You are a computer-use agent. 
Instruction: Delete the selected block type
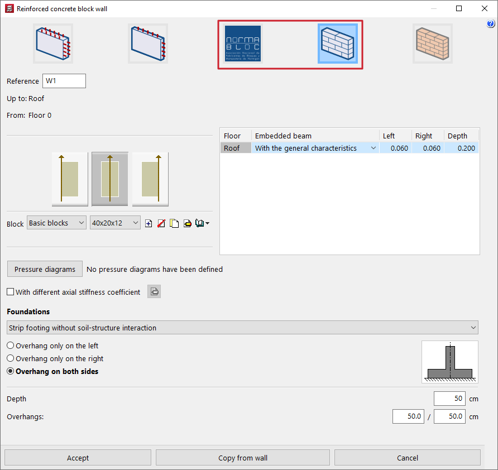coord(161,224)
